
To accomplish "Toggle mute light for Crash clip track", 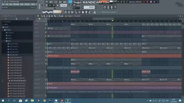I will pos(46,72).
